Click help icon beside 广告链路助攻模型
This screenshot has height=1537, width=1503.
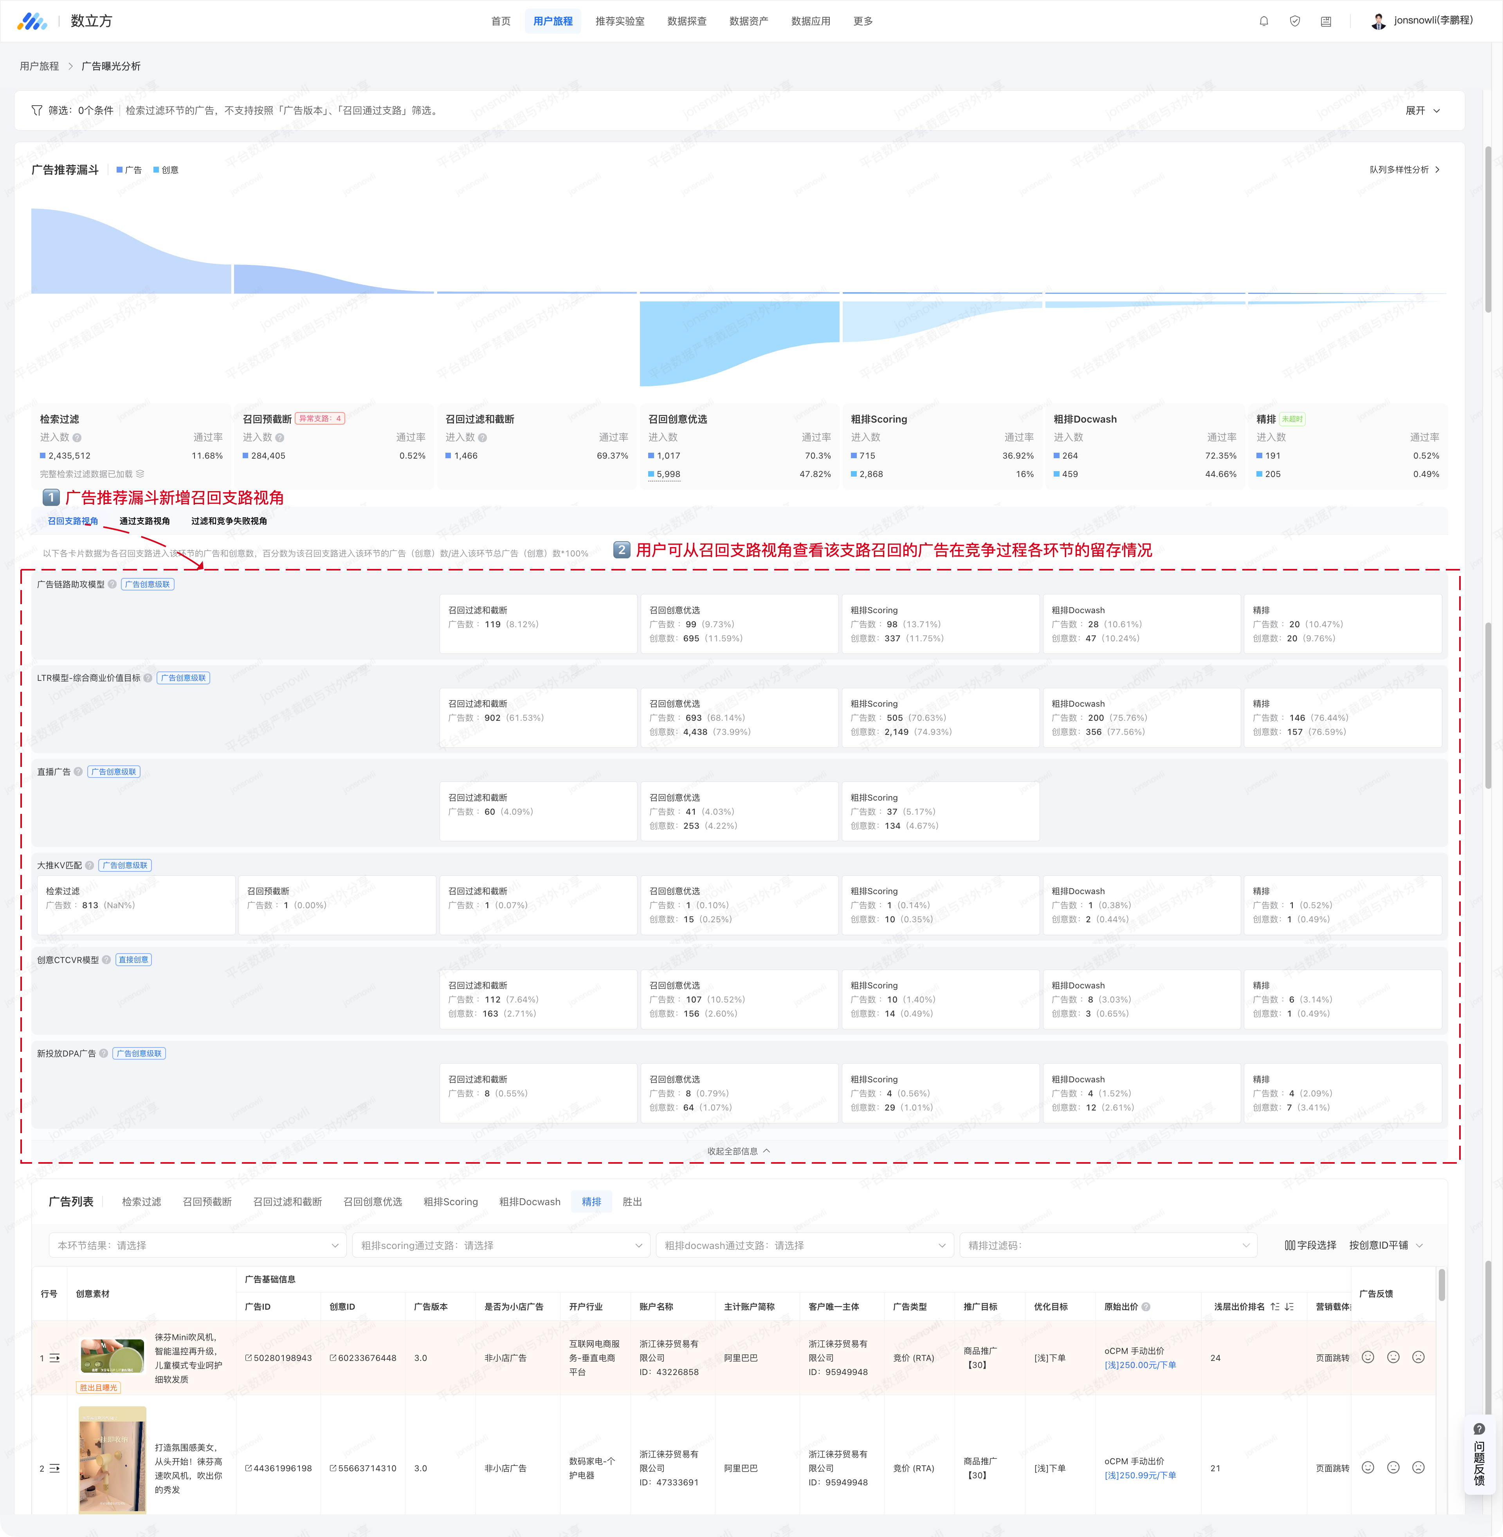[112, 585]
